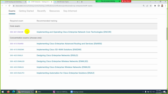Go back with the browser back arrow

pos(2,6)
